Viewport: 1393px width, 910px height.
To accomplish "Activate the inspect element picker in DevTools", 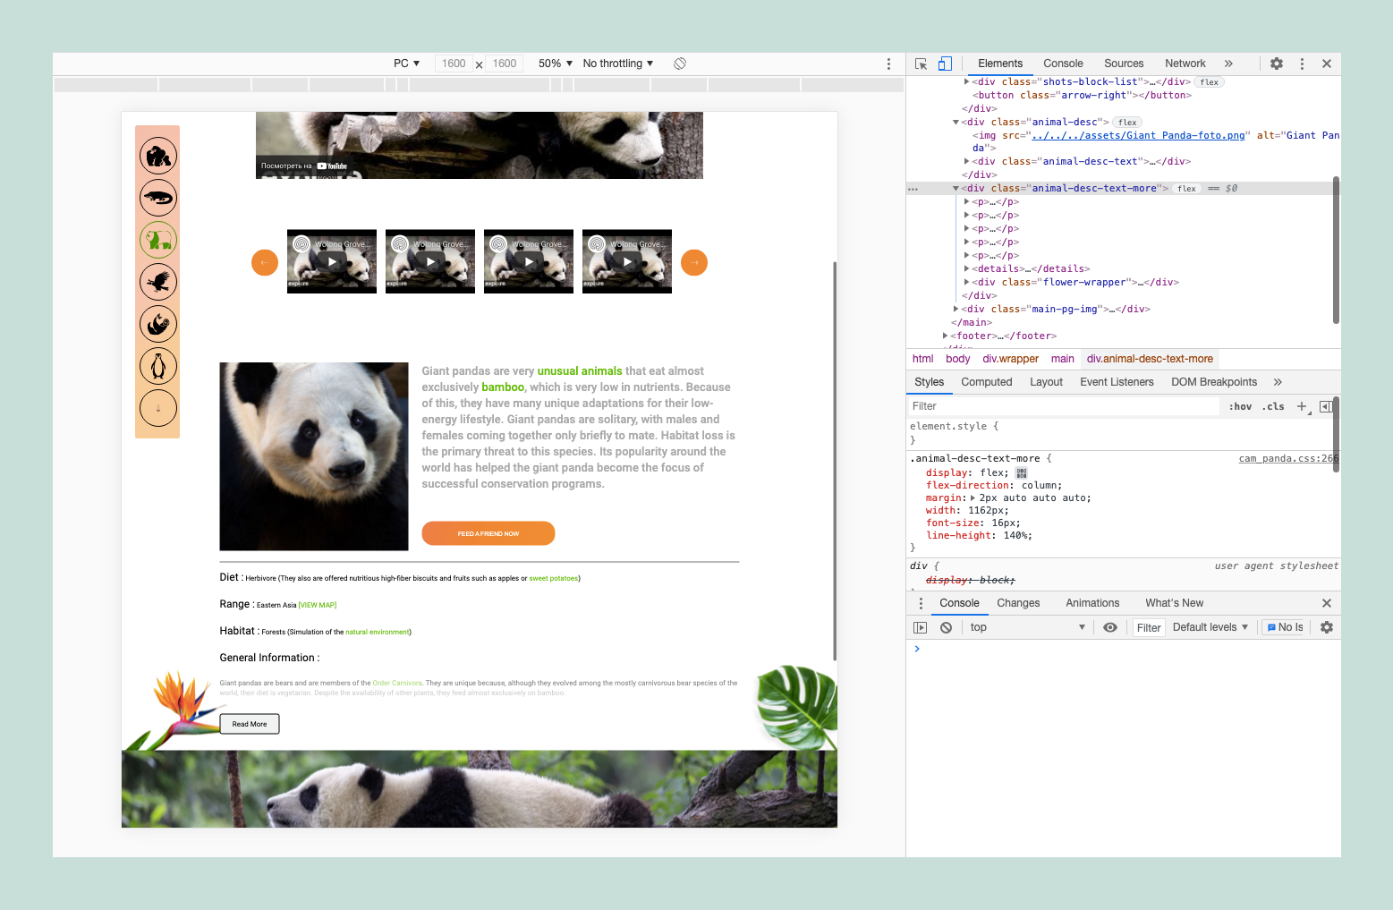I will pos(920,64).
